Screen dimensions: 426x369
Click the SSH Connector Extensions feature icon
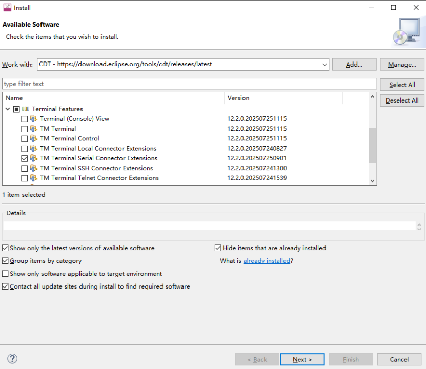34,168
